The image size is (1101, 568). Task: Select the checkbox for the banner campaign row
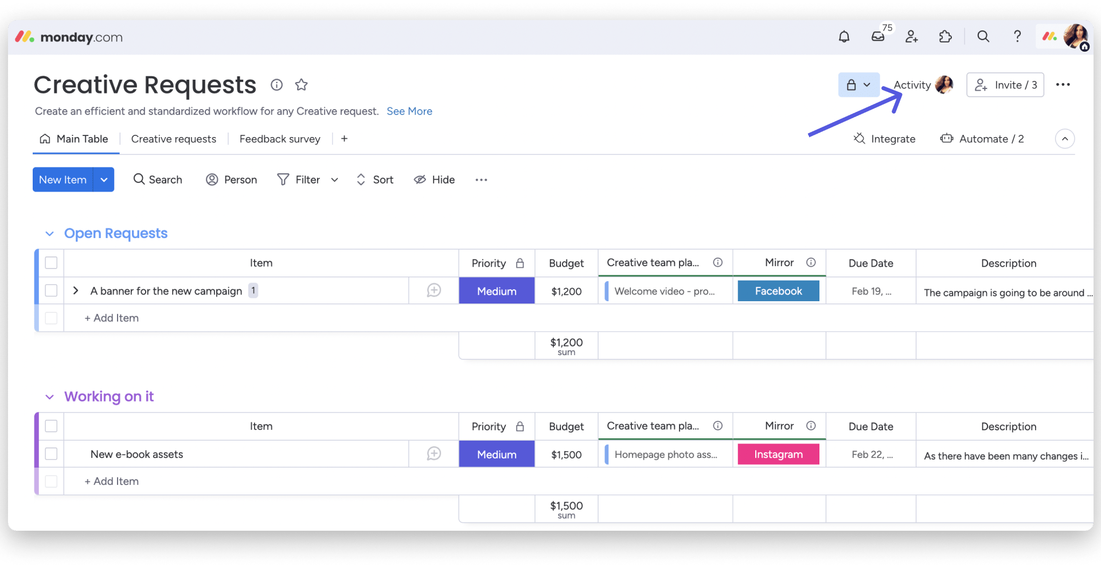(x=51, y=290)
